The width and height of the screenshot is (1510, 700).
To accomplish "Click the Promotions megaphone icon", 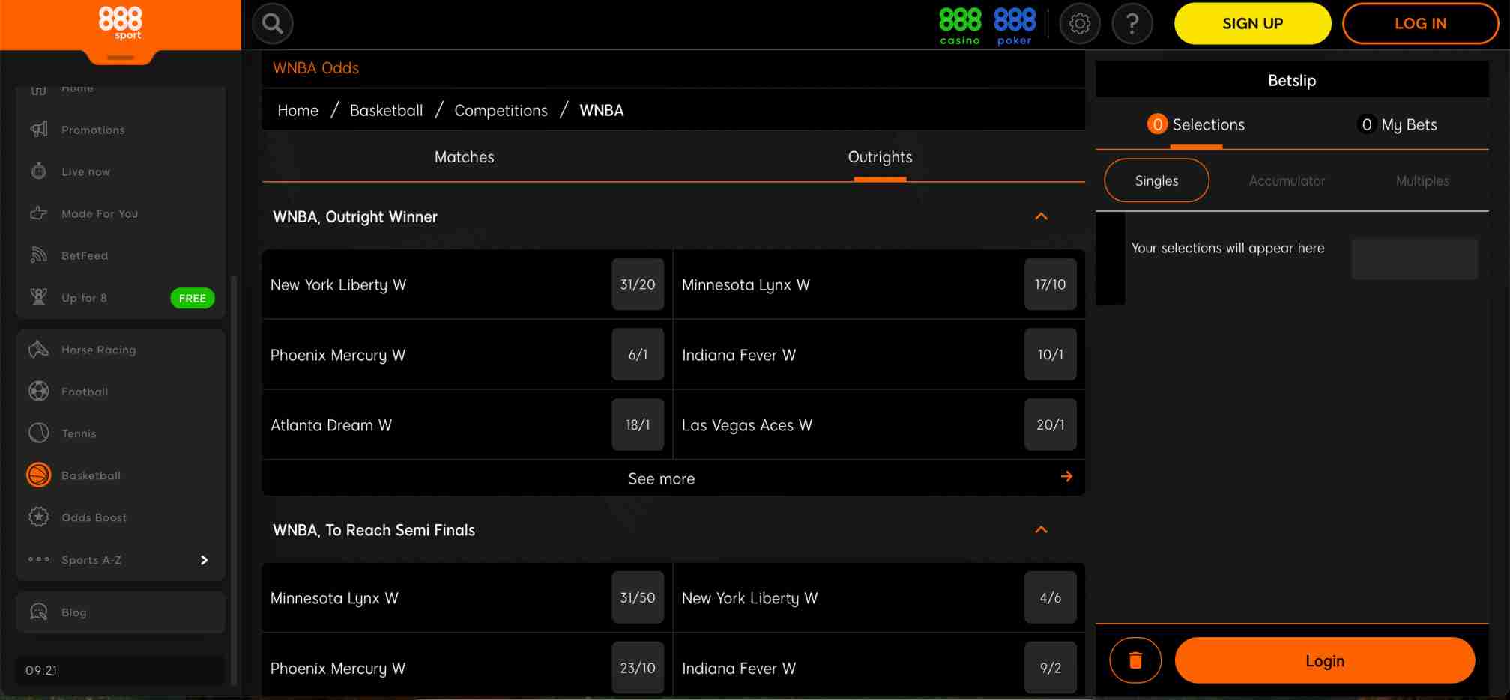I will coord(39,130).
